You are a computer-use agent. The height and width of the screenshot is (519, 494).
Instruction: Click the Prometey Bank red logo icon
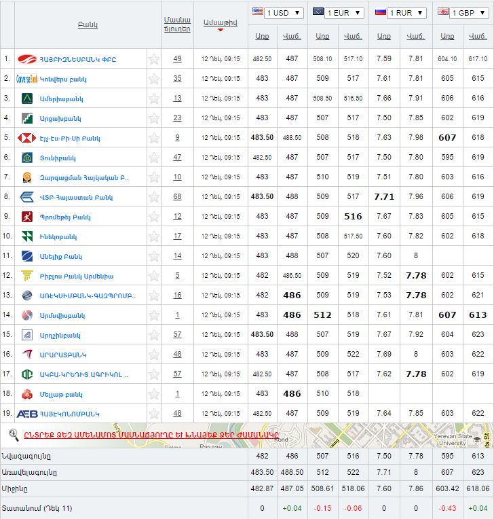coord(27,217)
